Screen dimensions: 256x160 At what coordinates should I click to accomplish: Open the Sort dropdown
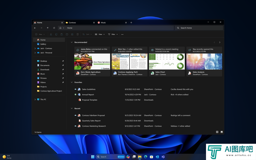pos(87,34)
